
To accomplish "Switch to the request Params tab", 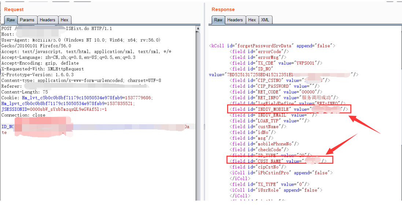I will (x=27, y=20).
